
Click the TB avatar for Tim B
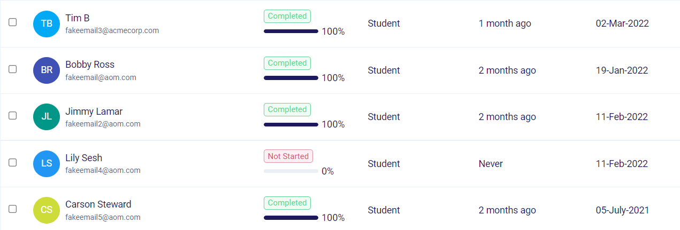47,23
